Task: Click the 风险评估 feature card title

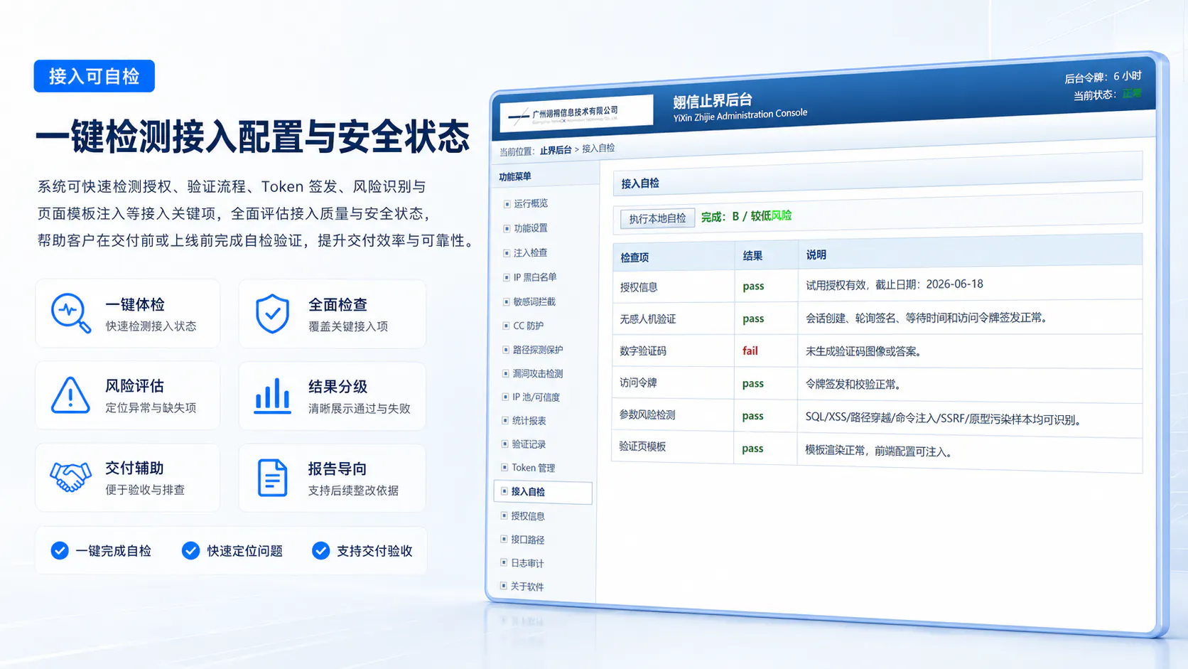Action: 134,386
